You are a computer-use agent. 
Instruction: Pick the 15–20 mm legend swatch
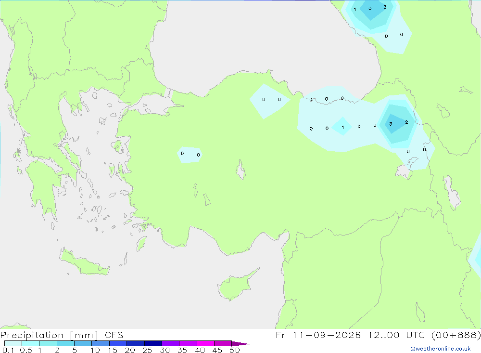tap(118, 343)
